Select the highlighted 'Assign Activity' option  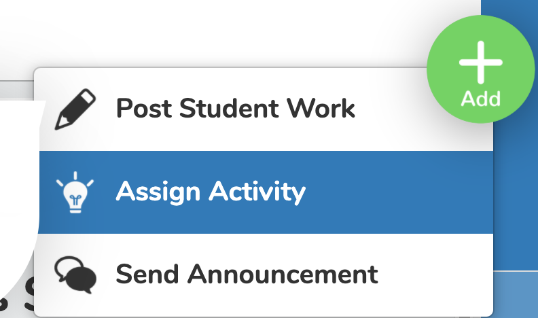coord(266,192)
